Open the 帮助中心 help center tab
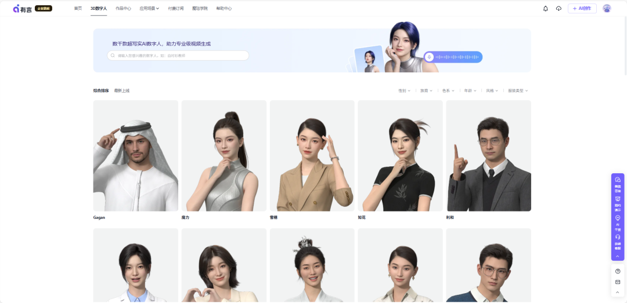The width and height of the screenshot is (627, 303). click(x=224, y=8)
